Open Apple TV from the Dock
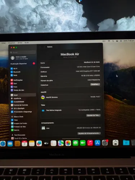Viewport: 135px width, 180px height. coord(46,143)
